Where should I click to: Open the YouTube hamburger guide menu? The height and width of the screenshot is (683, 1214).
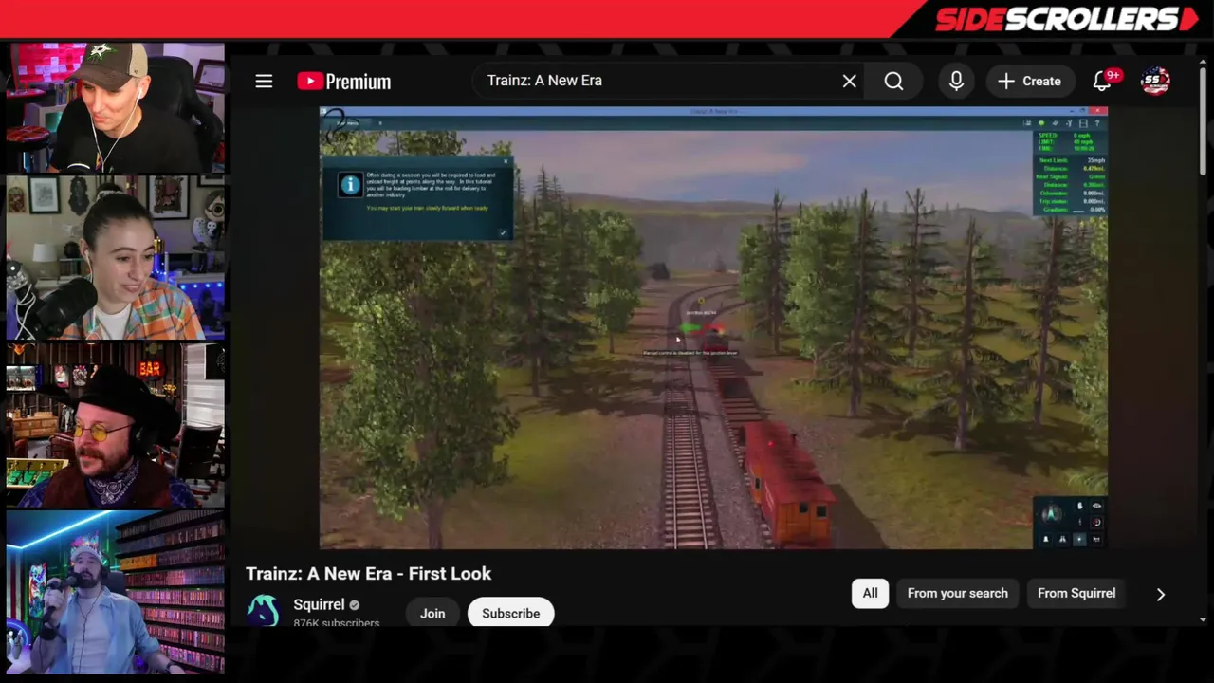(264, 82)
